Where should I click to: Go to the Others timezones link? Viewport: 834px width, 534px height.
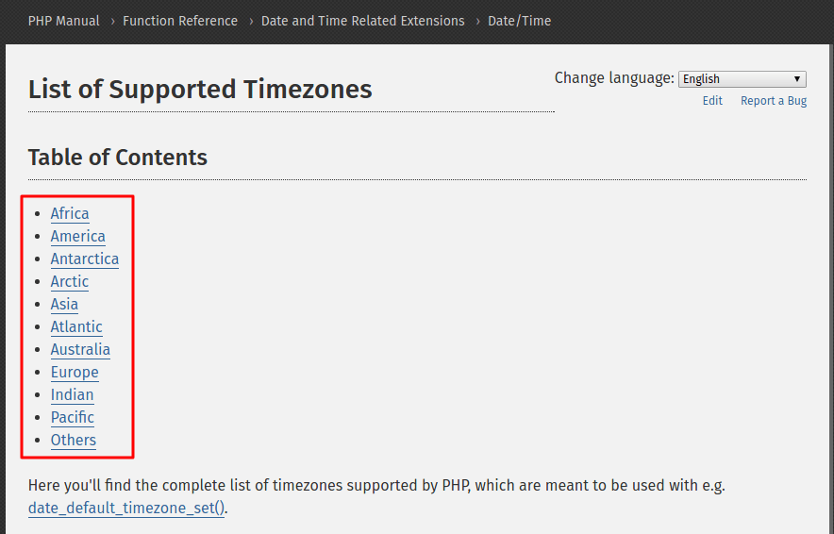coord(74,441)
